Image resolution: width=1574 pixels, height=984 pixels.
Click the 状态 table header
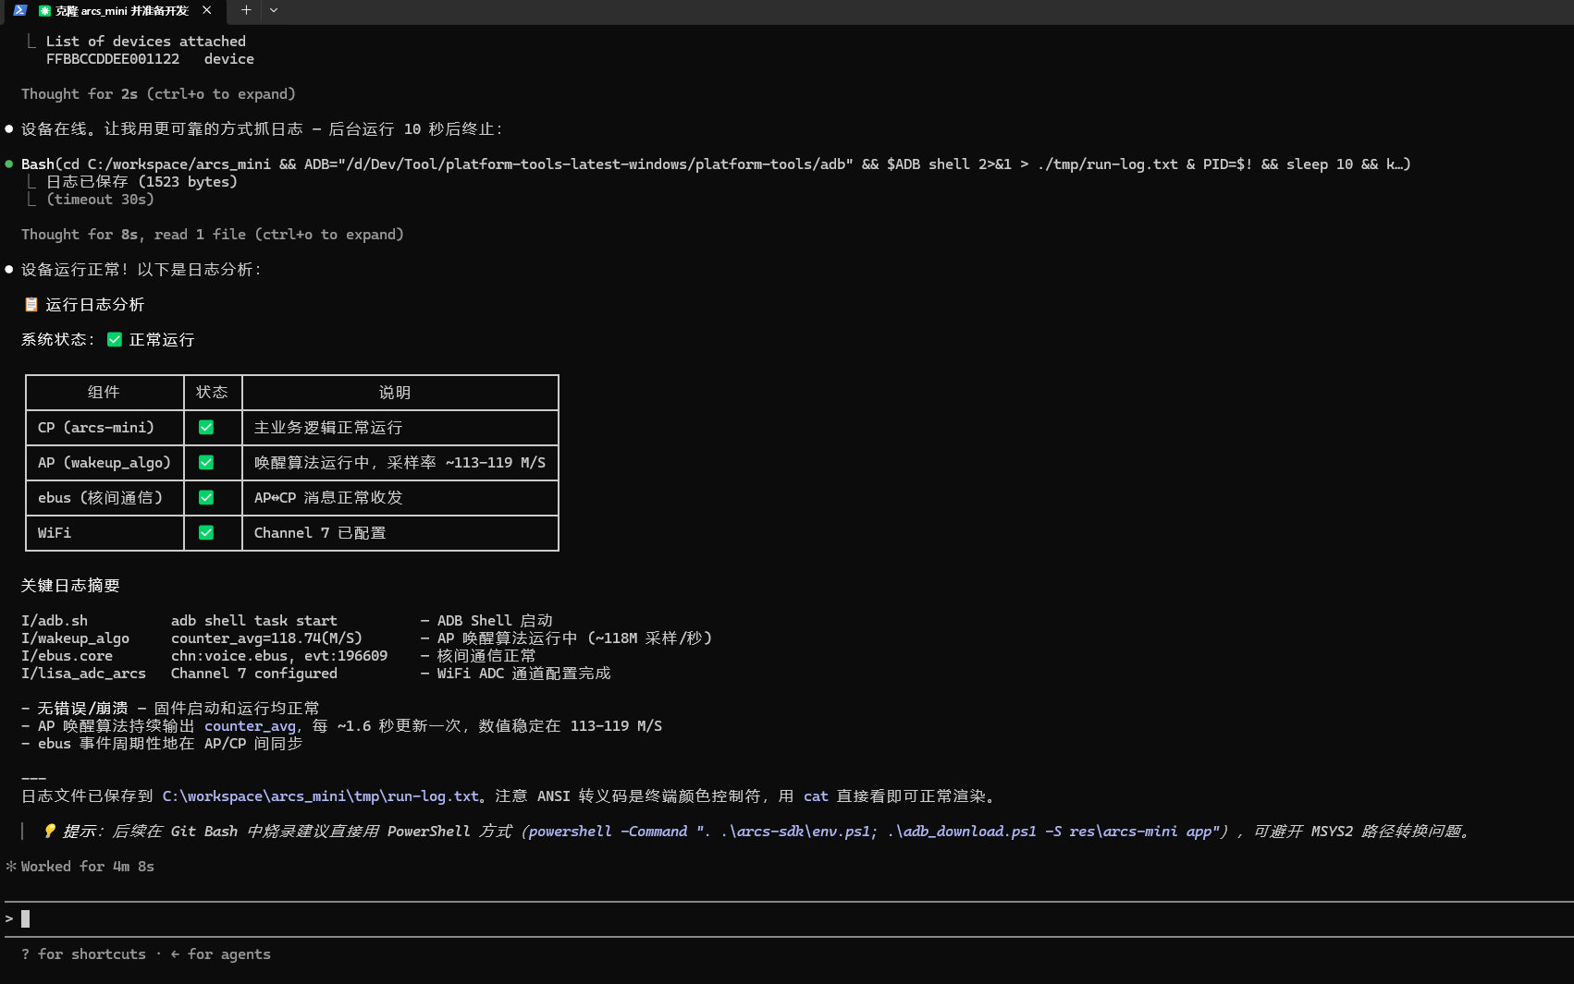tap(212, 392)
